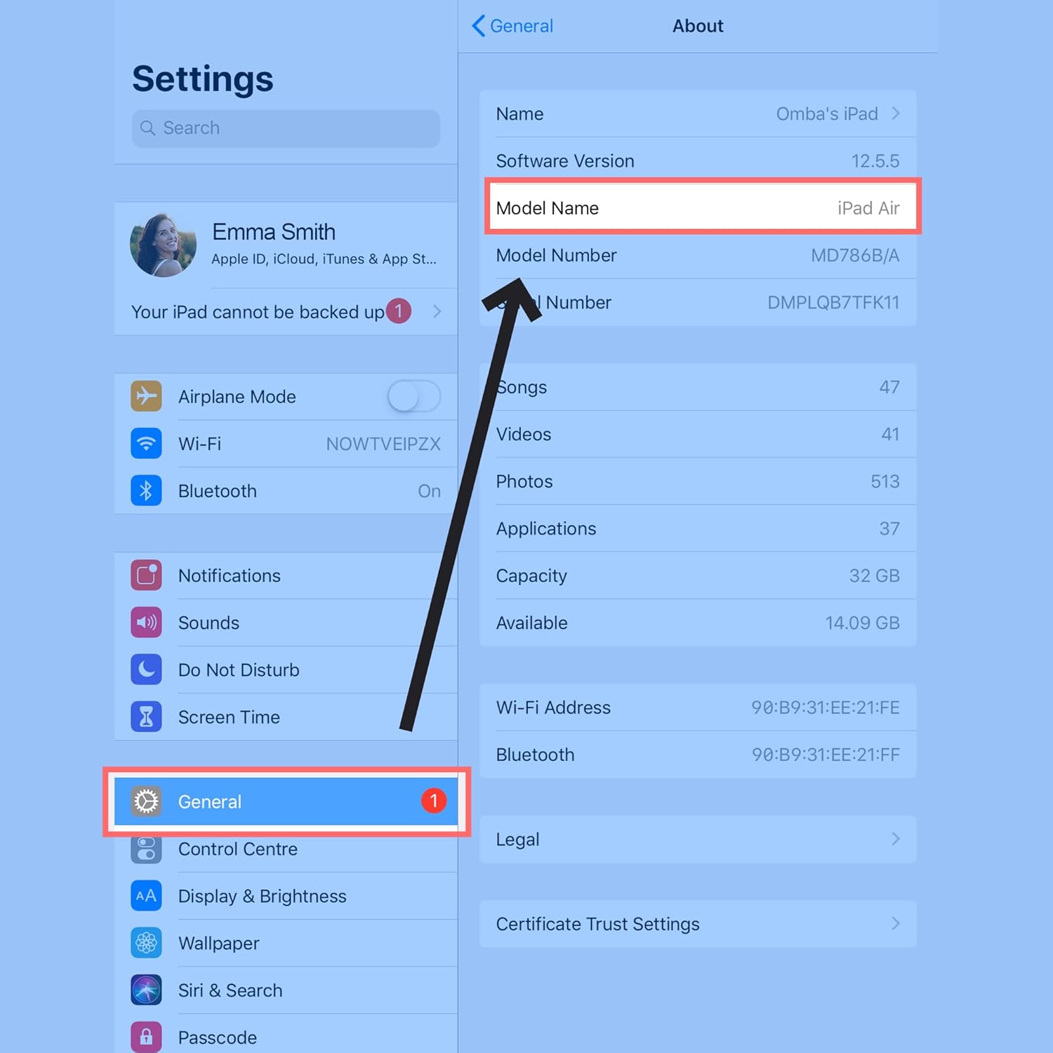Click the Settings search field
Viewport: 1053px width, 1053px height.
click(286, 128)
